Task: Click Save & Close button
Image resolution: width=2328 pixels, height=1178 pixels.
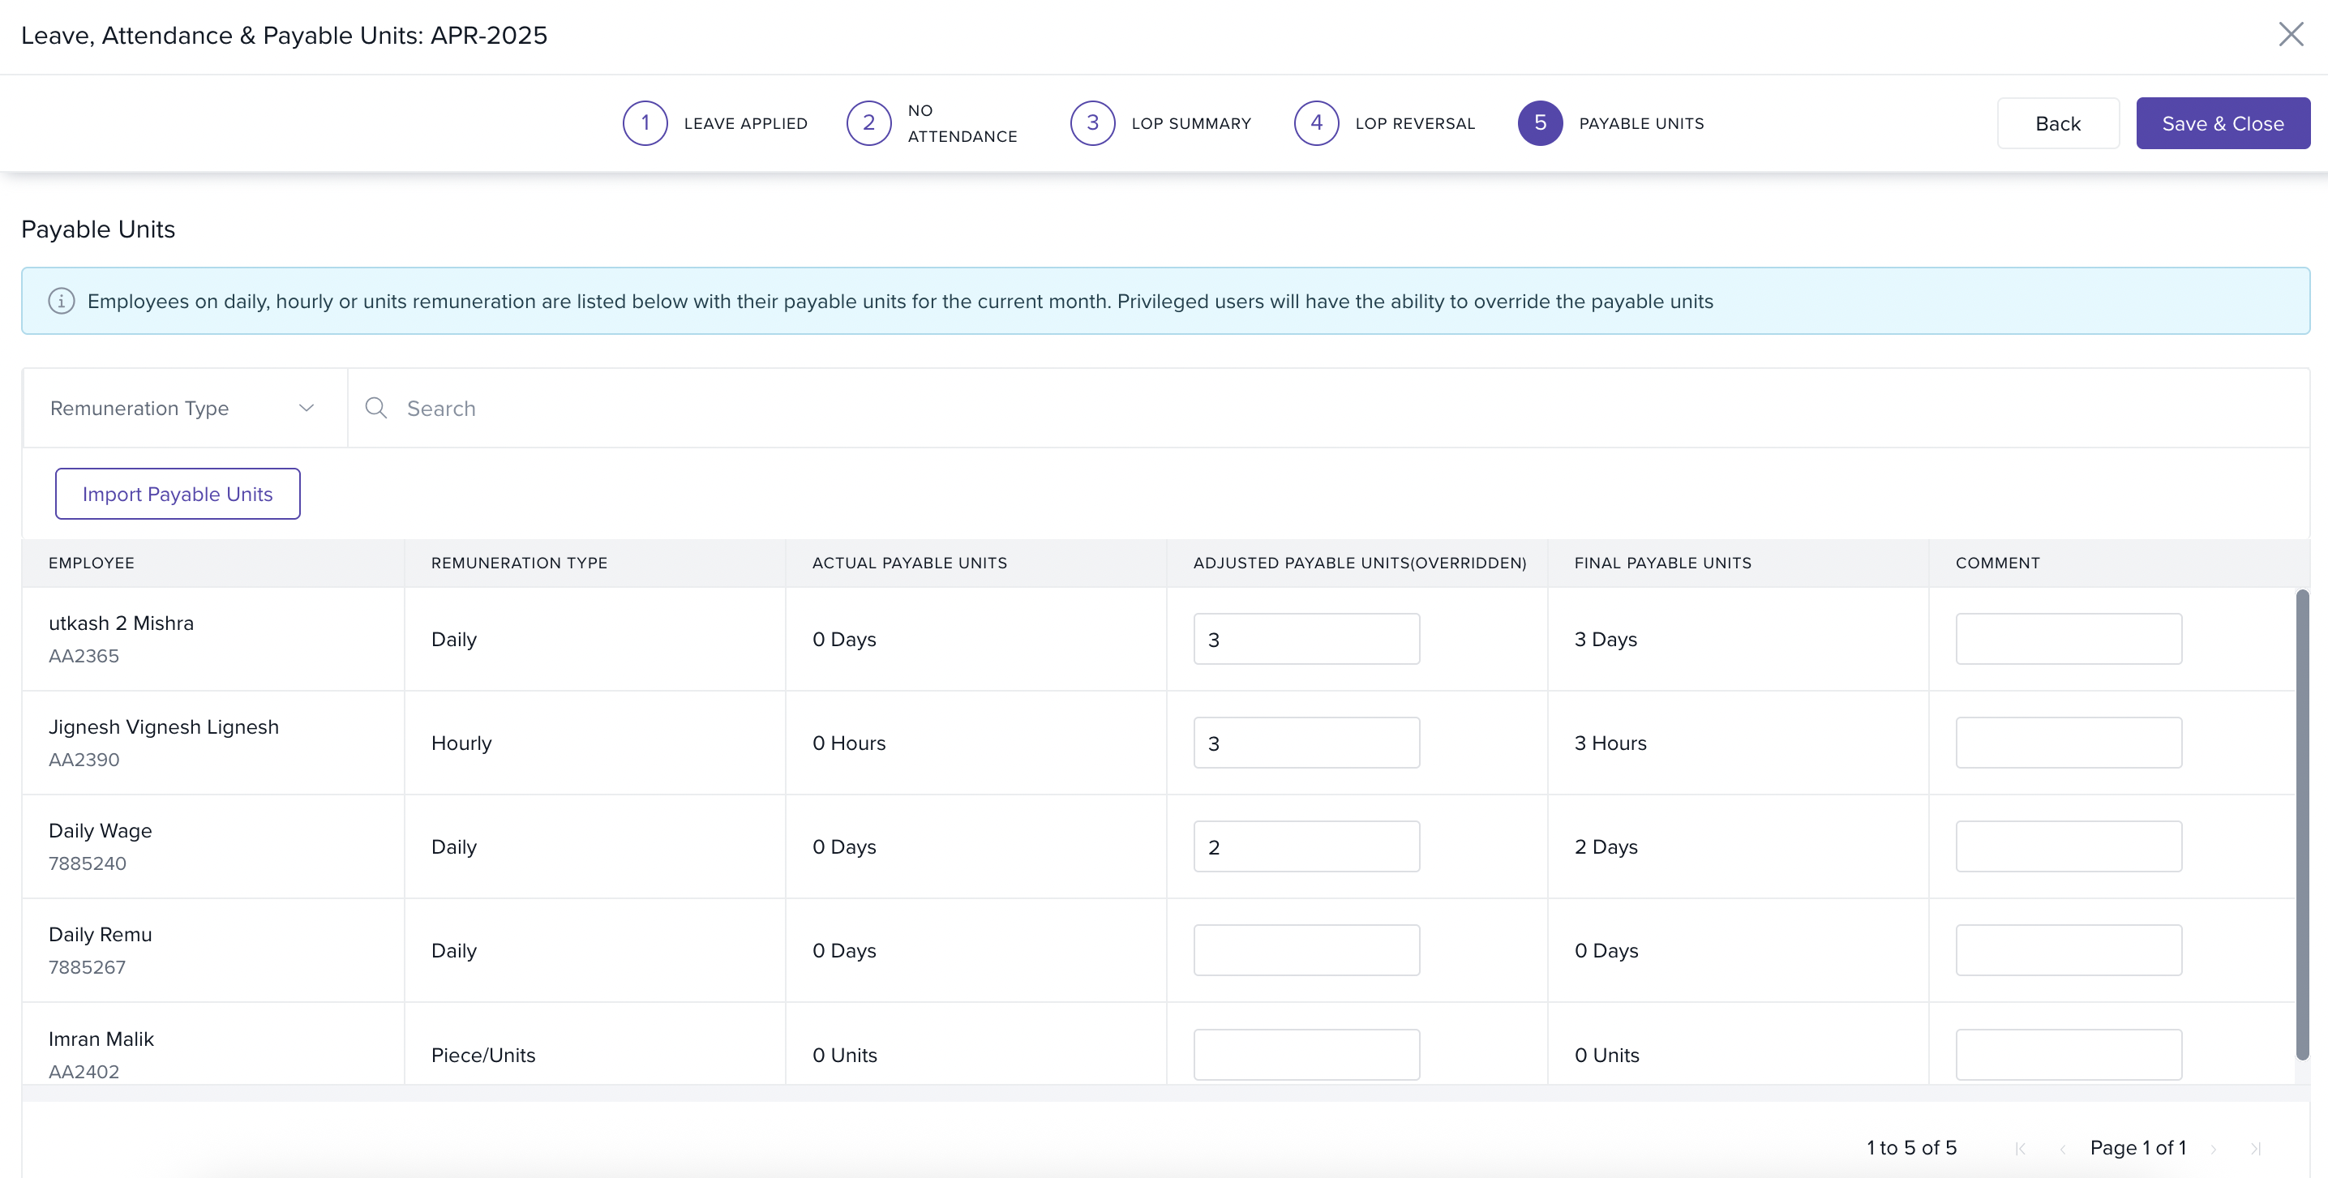Action: click(2223, 124)
